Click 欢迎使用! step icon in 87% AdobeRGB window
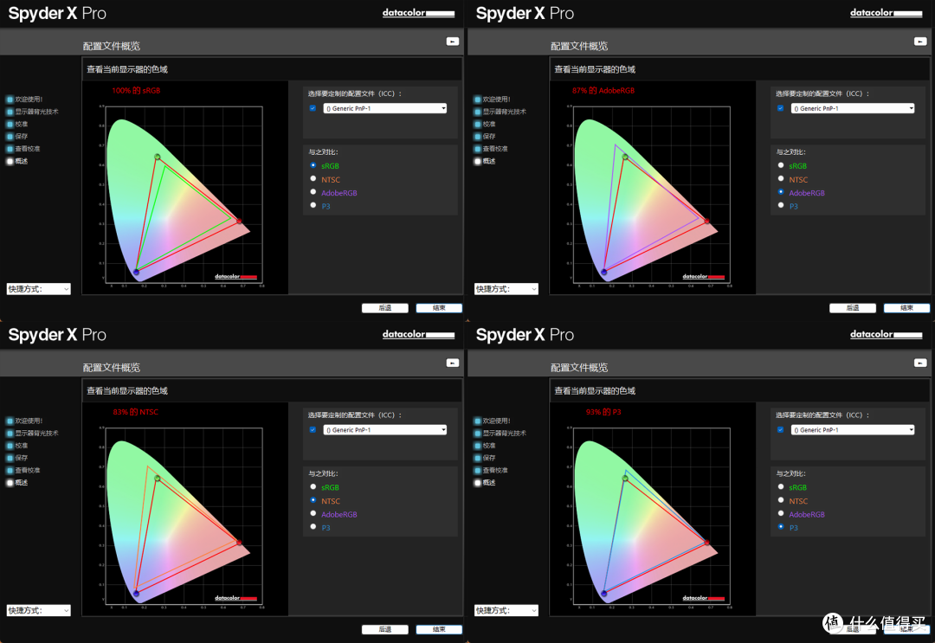 (477, 100)
